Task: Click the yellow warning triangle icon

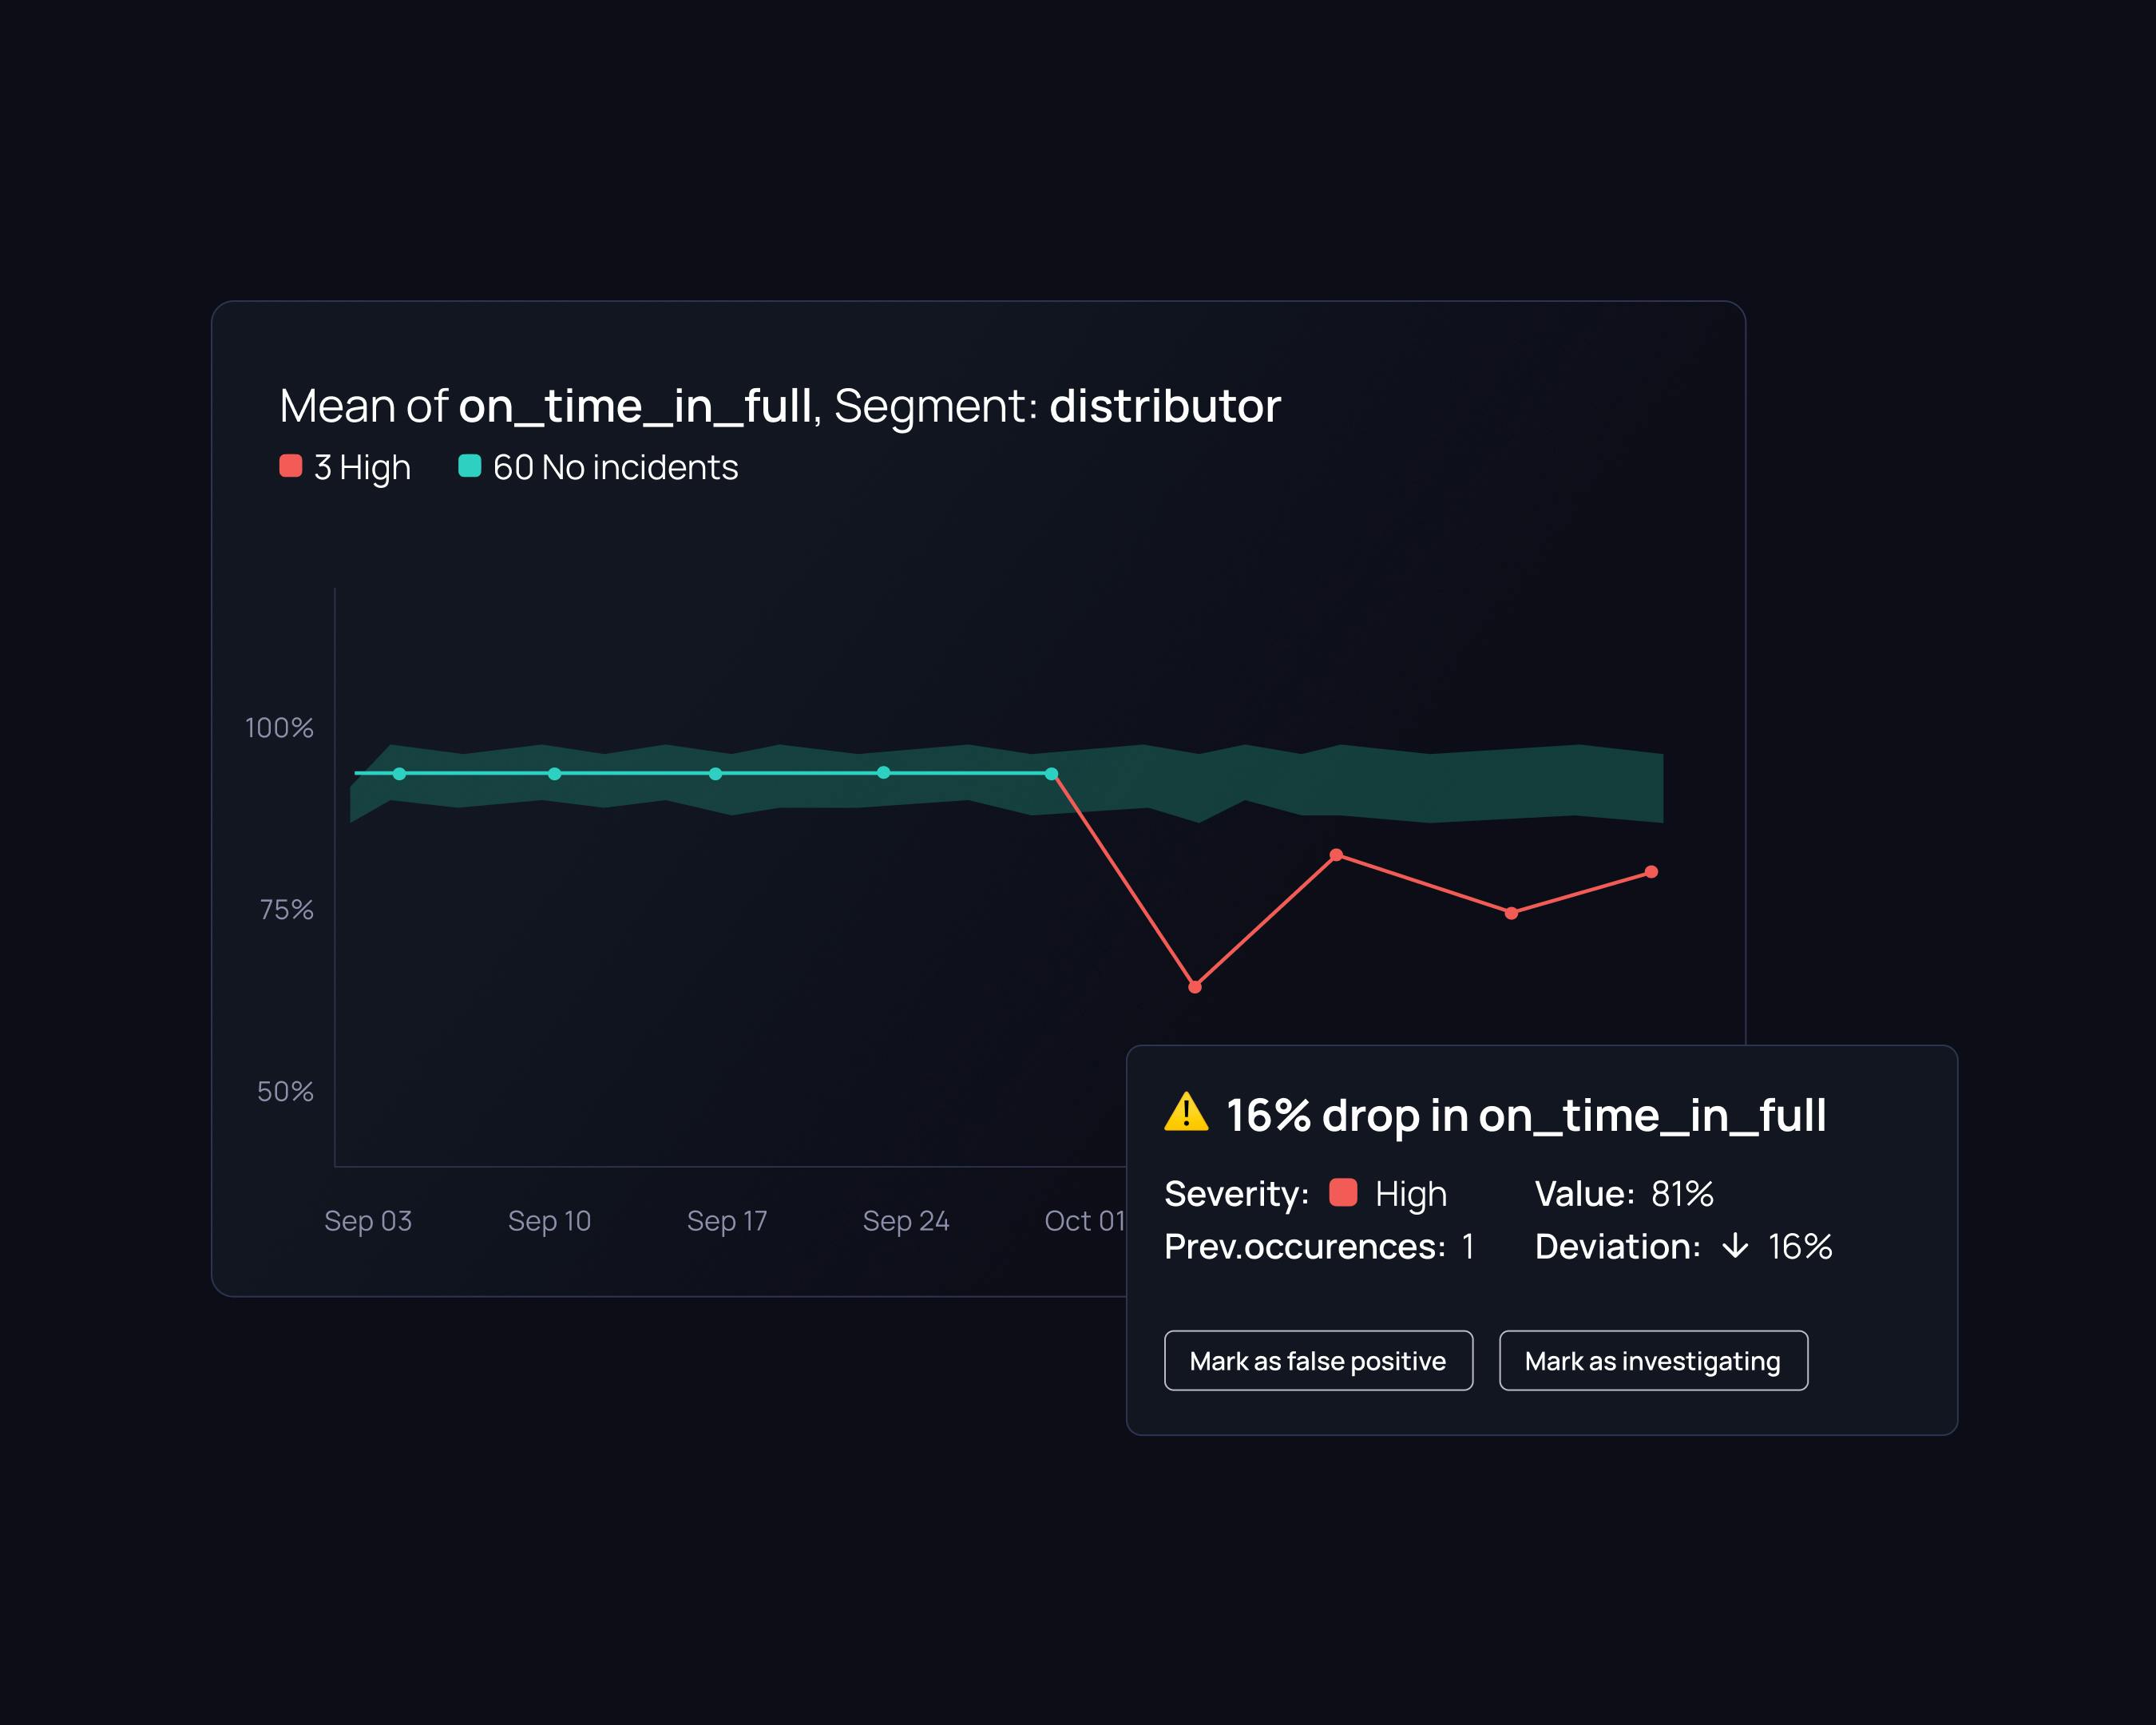Action: (x=1186, y=1112)
